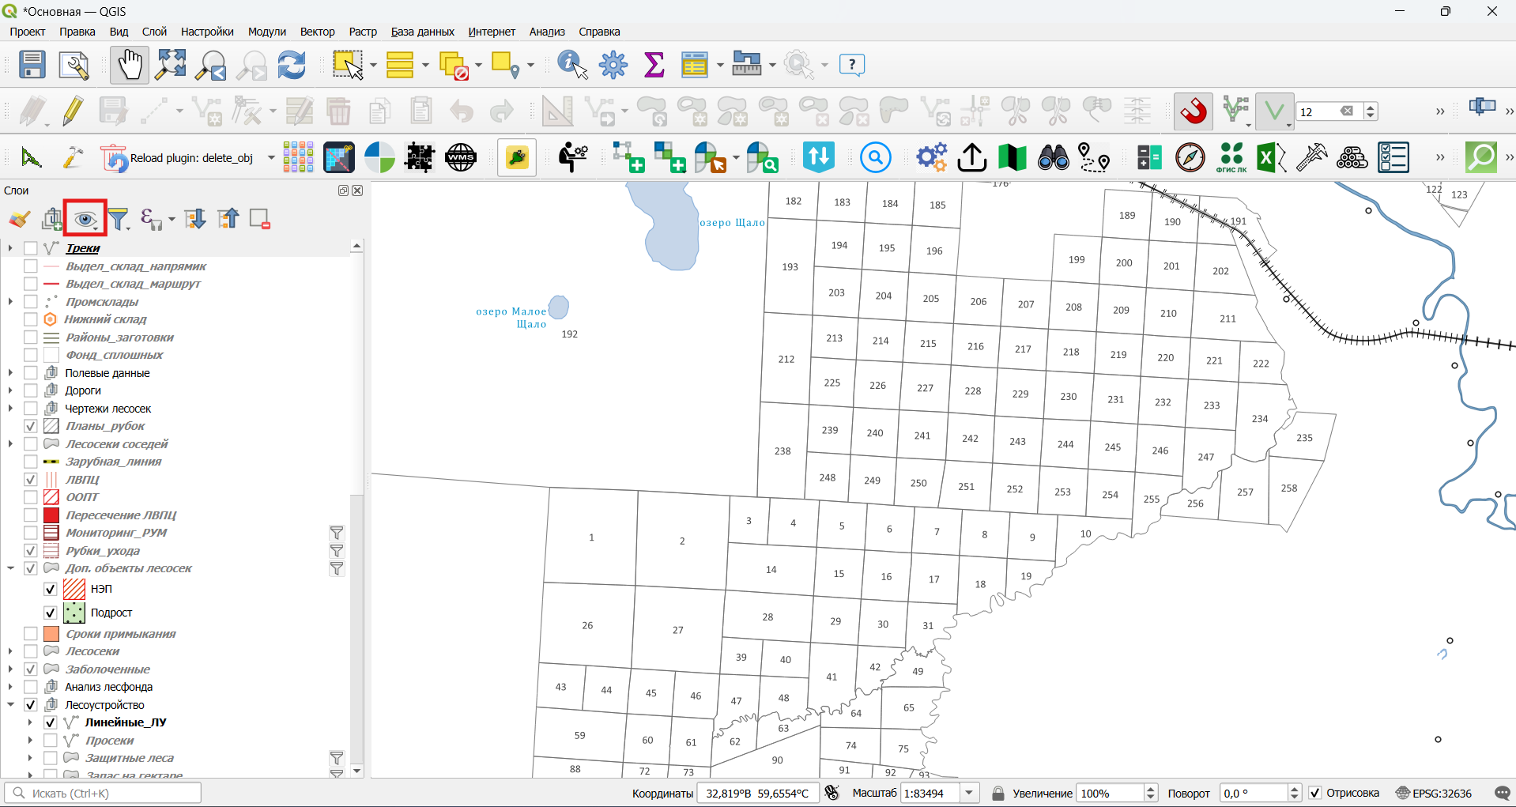Screen dimensions: 1516x807
Task: Toggle the red snapping magnet icon
Action: click(1193, 111)
